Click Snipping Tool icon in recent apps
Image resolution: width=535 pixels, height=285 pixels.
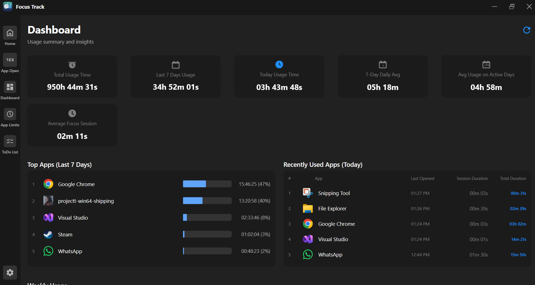[x=308, y=193]
